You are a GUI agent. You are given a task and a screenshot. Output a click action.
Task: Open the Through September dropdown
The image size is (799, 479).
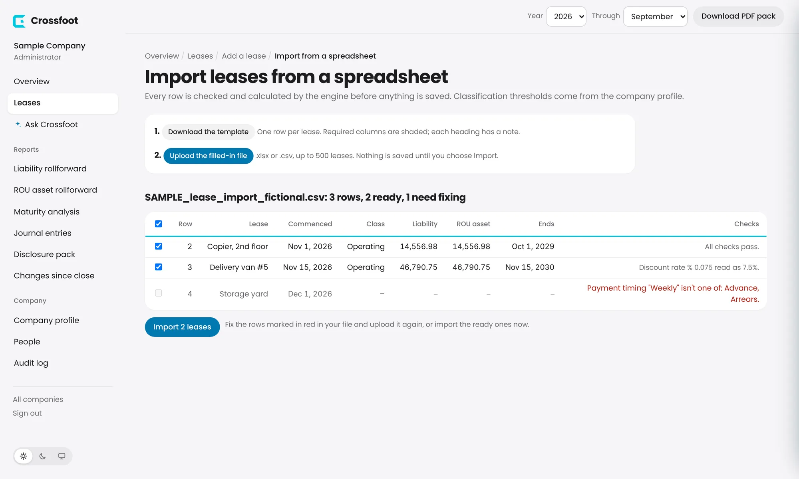(x=655, y=16)
